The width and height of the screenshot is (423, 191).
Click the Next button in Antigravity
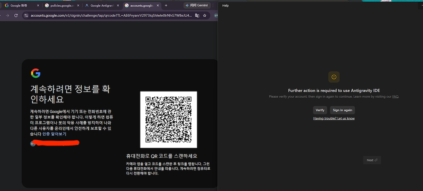(372, 160)
